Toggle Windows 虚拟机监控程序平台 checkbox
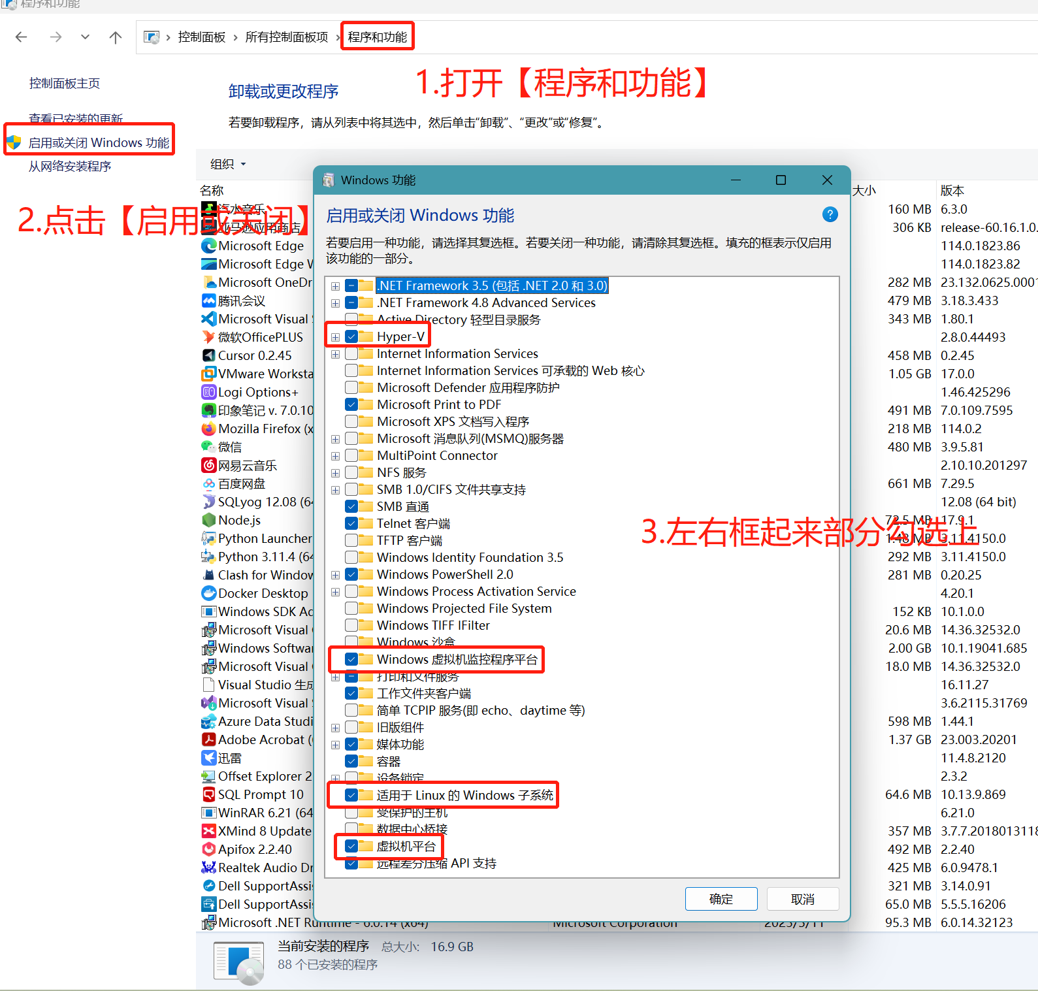 pos(351,659)
